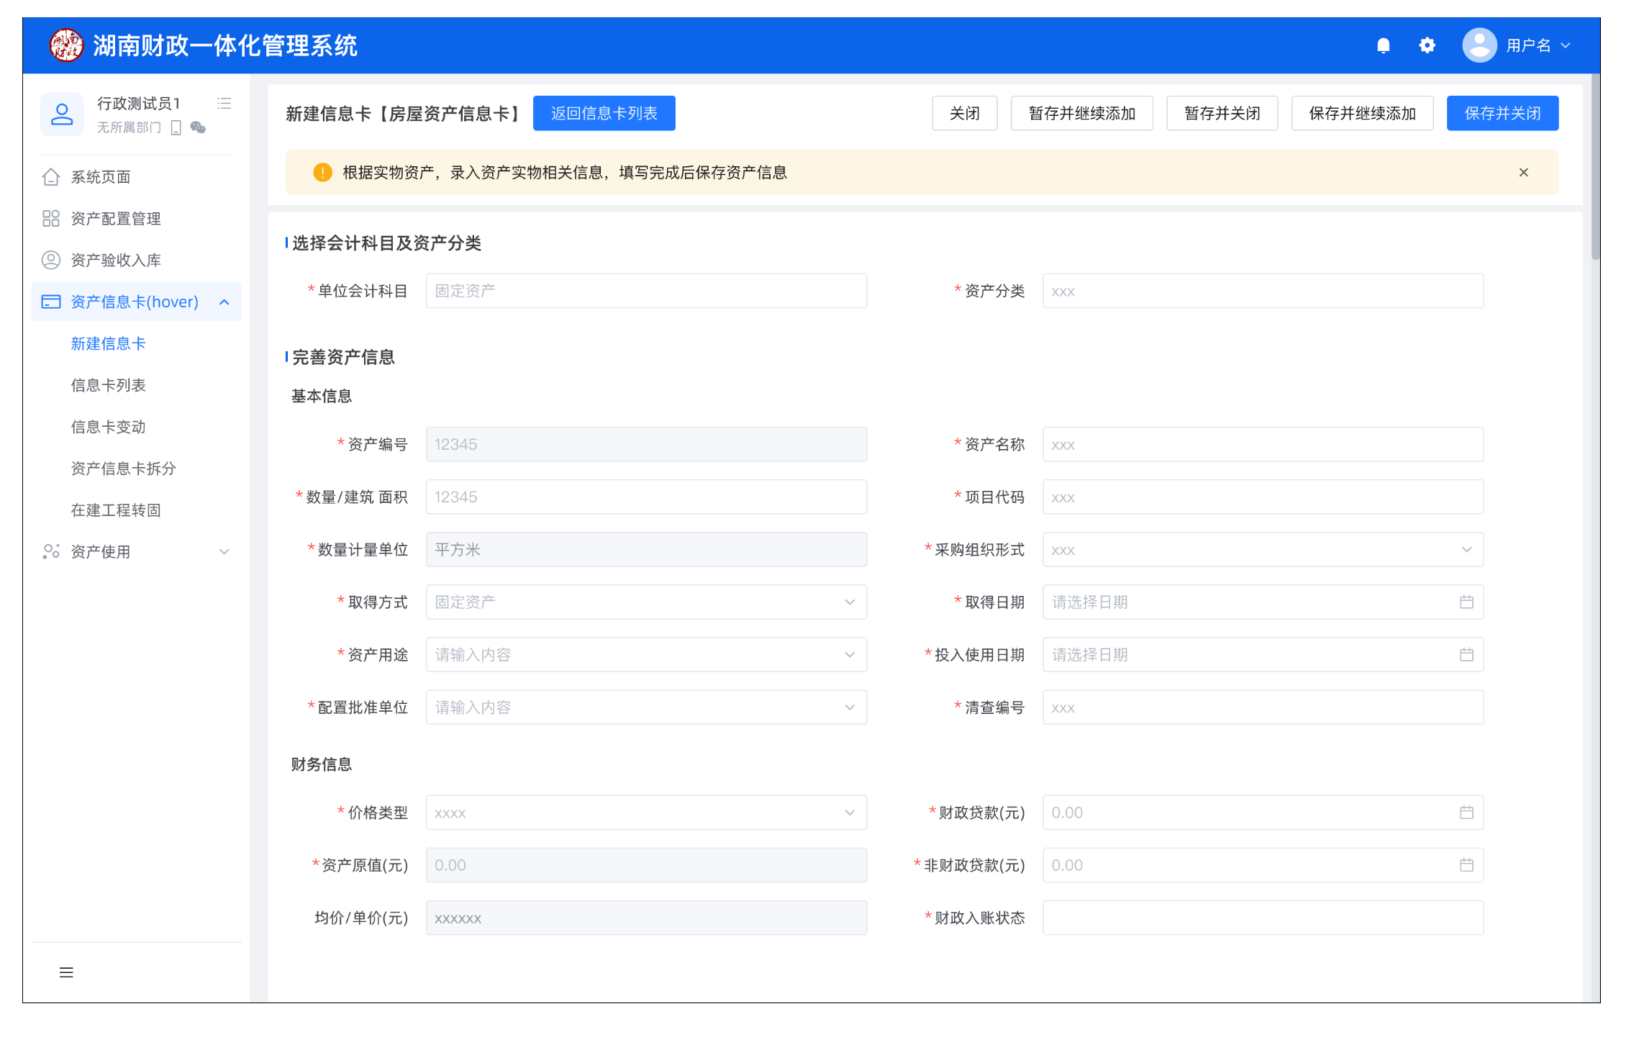Open the 采购组织形式 dropdown
1639x1045 pixels.
pos(1262,549)
